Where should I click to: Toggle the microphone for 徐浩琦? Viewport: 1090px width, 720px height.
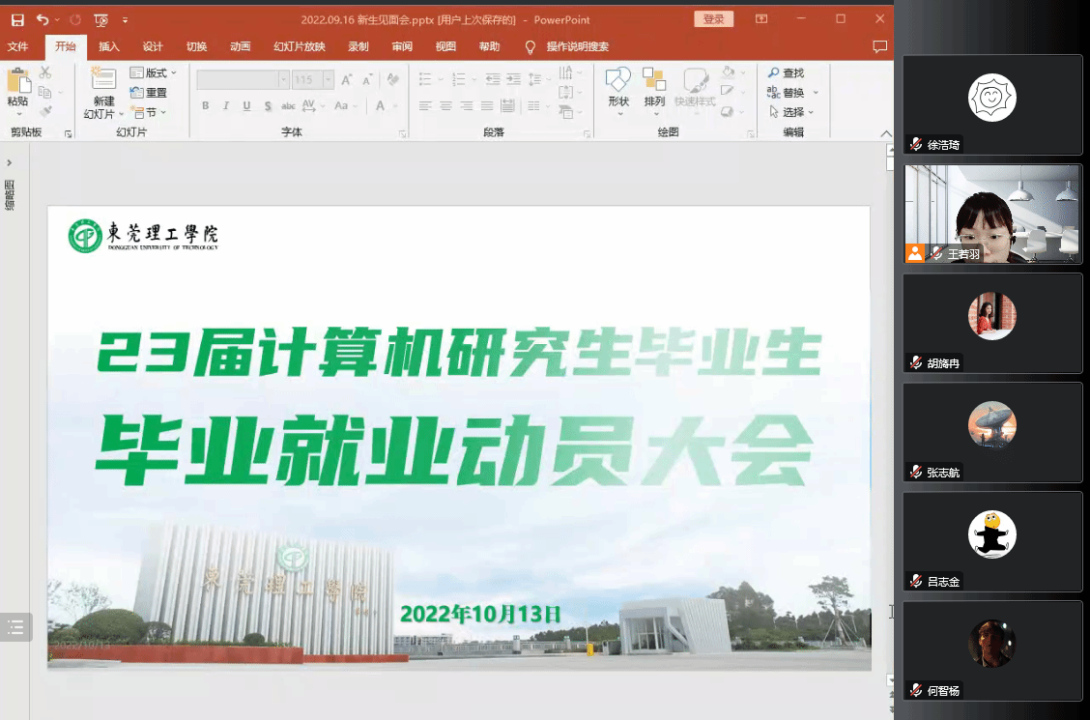(915, 145)
